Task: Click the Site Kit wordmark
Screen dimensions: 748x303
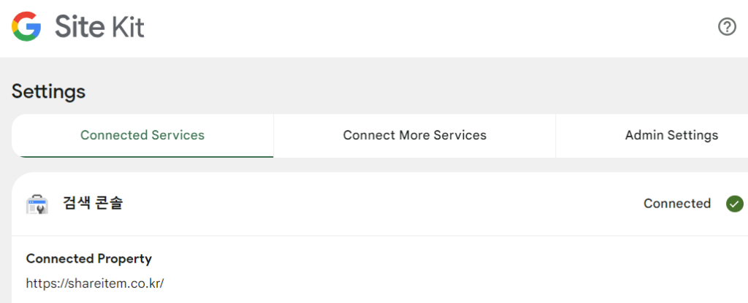Action: pyautogui.click(x=99, y=27)
